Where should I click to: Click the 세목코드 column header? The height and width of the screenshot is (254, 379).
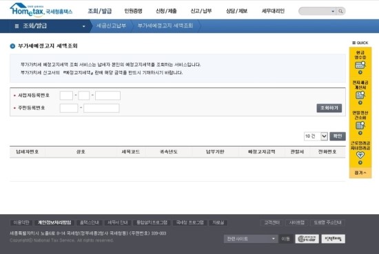pos(131,151)
